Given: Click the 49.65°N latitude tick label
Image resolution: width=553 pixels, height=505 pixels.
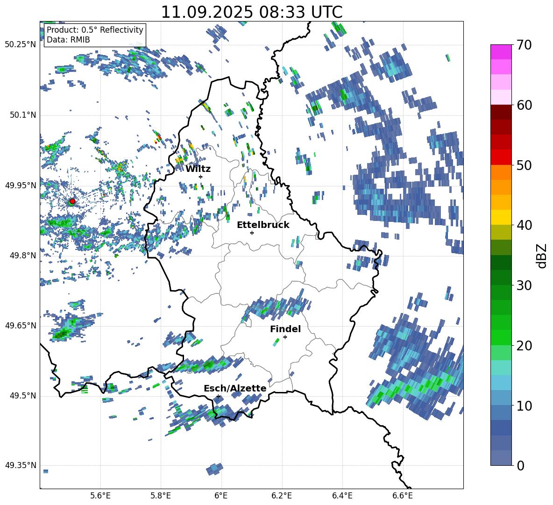Looking at the screenshot, I should 21,325.
